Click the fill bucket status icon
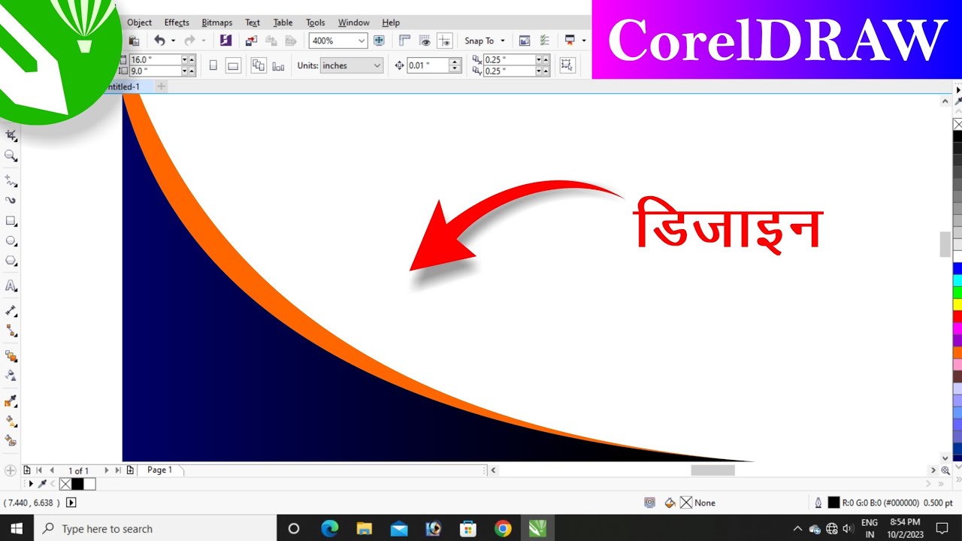This screenshot has width=962, height=541. [670, 503]
